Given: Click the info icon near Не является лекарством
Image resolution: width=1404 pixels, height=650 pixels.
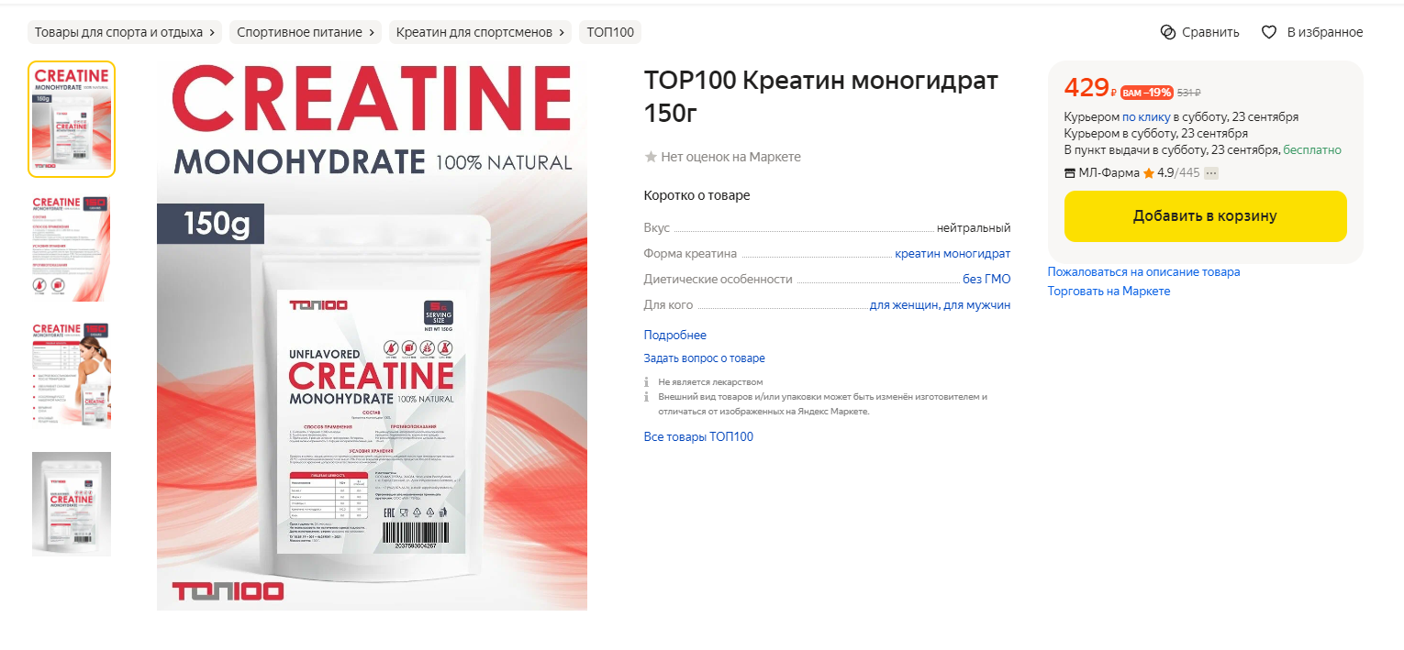Looking at the screenshot, I should pos(647,381).
